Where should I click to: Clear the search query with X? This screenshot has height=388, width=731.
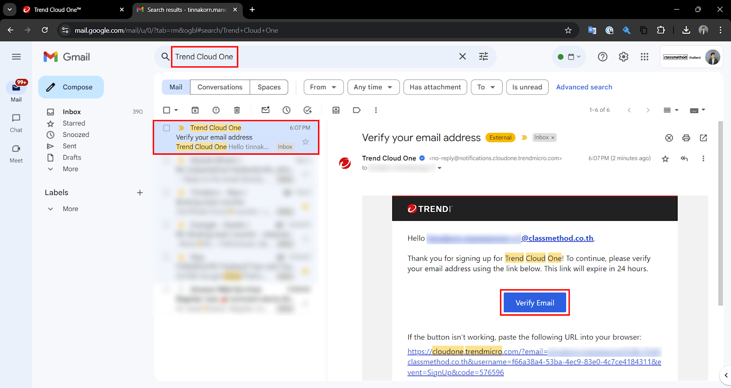tap(462, 57)
